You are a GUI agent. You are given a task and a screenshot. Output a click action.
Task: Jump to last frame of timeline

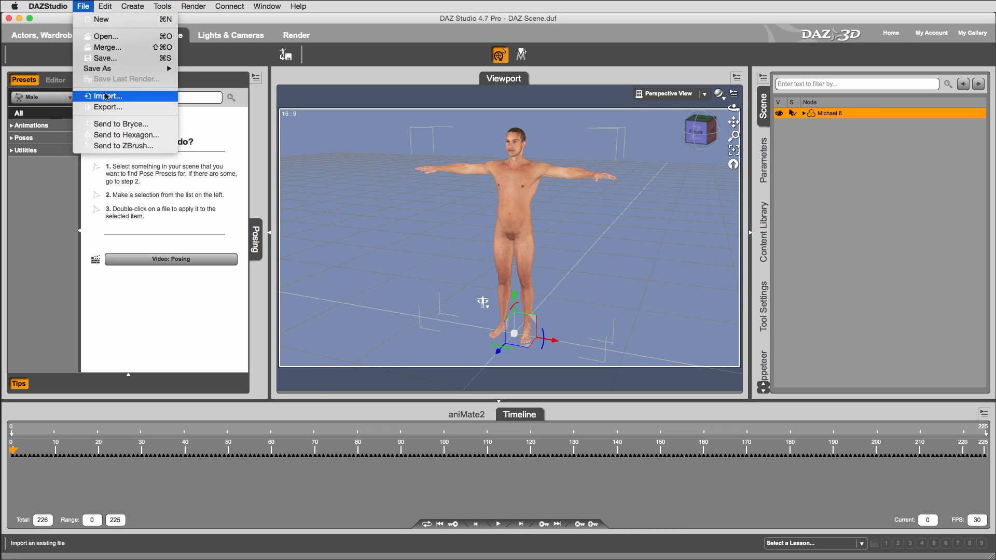pos(557,524)
